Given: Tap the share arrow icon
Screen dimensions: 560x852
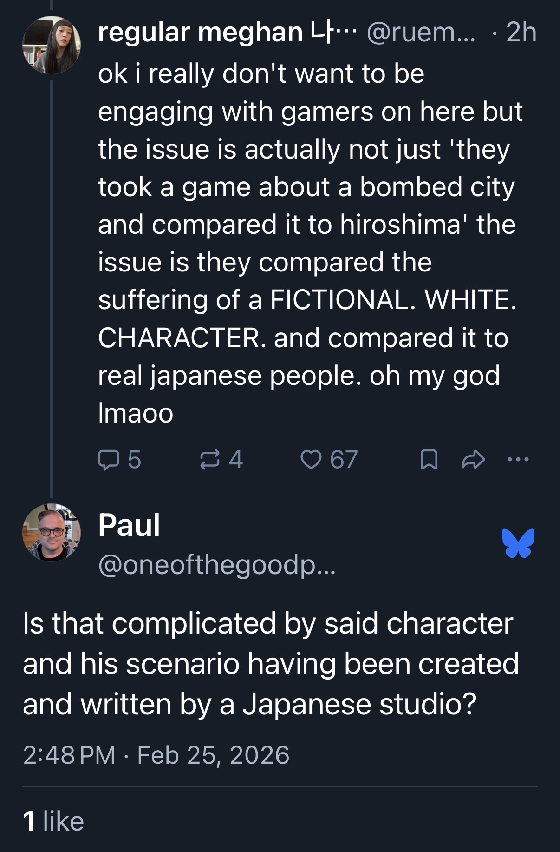Looking at the screenshot, I should click(x=474, y=460).
